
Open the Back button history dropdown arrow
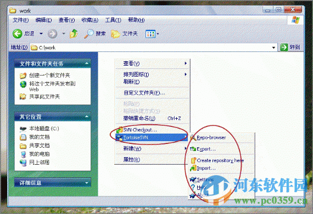point(41,33)
